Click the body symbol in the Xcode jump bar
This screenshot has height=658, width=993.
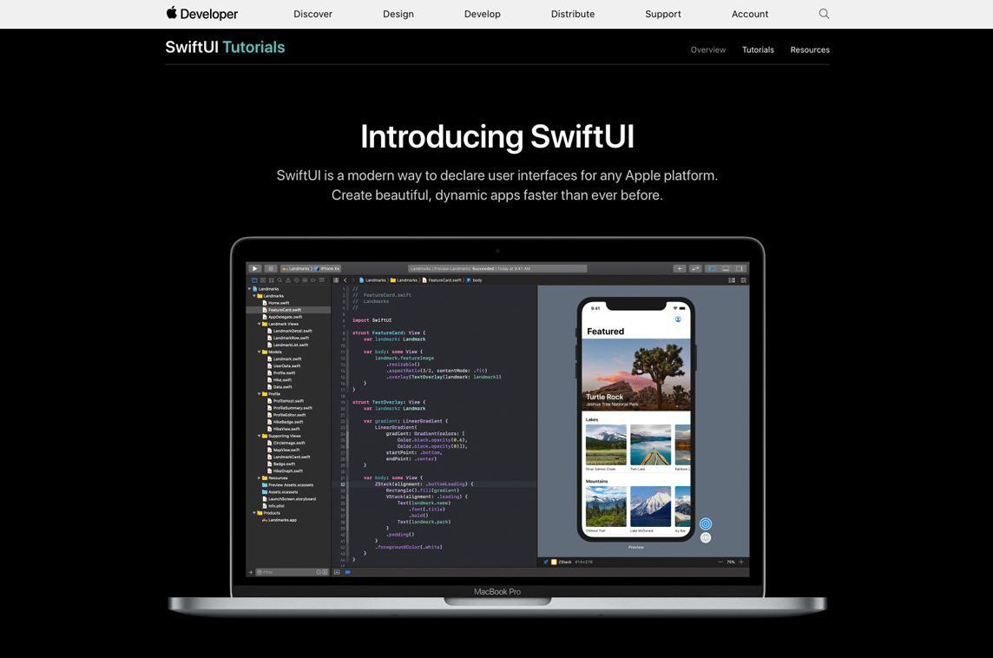click(475, 280)
